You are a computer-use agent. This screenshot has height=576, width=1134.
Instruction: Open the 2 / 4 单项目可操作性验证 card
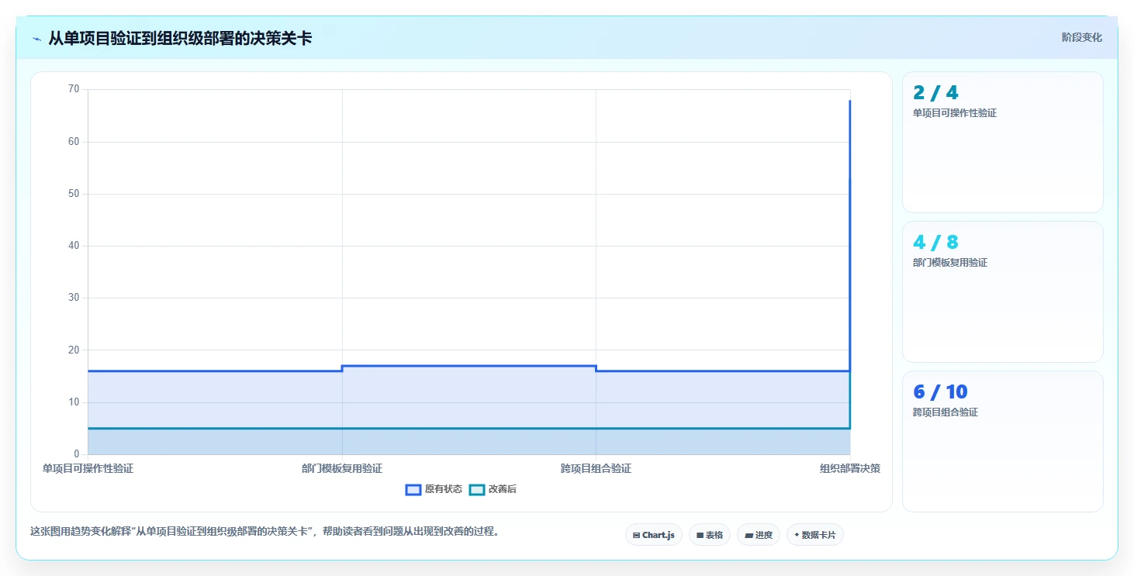coord(1002,142)
